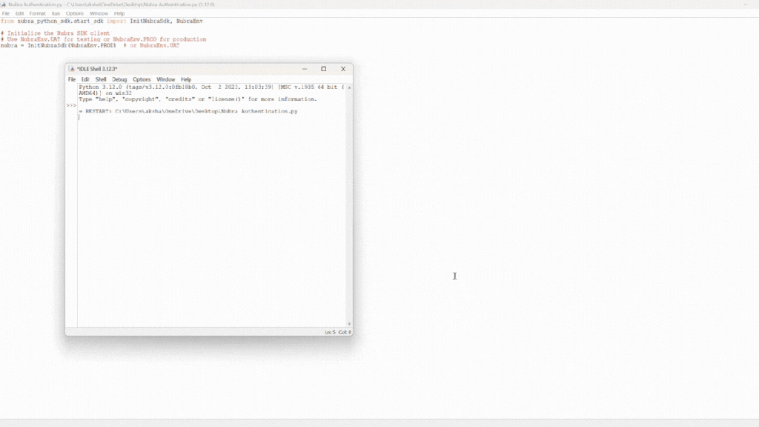The width and height of the screenshot is (759, 427).
Task: Open the editor window's Options menu
Action: pyautogui.click(x=75, y=13)
